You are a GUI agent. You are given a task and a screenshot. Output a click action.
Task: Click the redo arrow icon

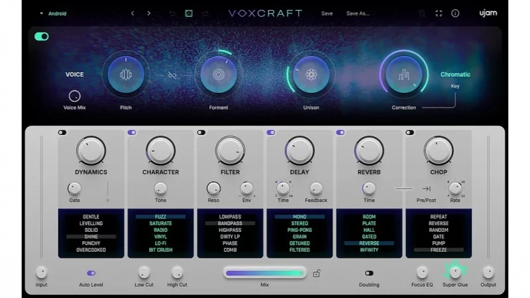pyautogui.click(x=205, y=13)
